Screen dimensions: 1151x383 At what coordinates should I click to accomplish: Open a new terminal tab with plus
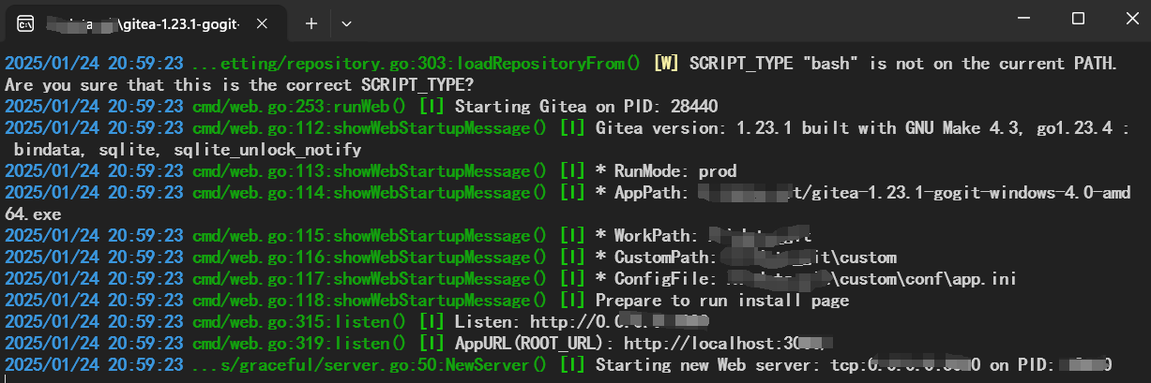pyautogui.click(x=311, y=23)
